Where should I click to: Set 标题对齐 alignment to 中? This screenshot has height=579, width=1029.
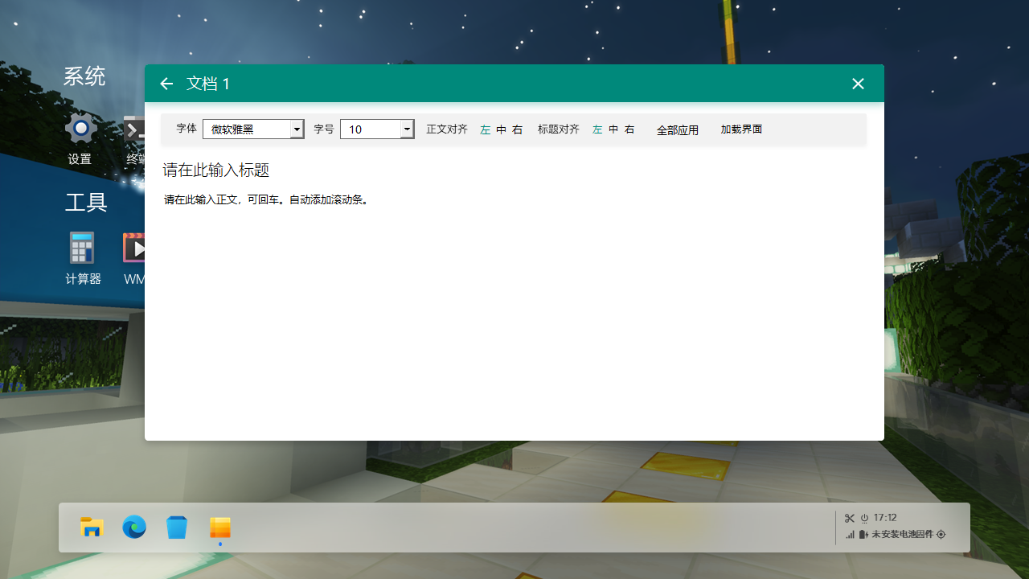click(x=614, y=129)
